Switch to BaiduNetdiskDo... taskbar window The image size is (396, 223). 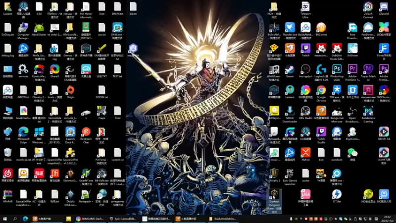click(x=223, y=219)
